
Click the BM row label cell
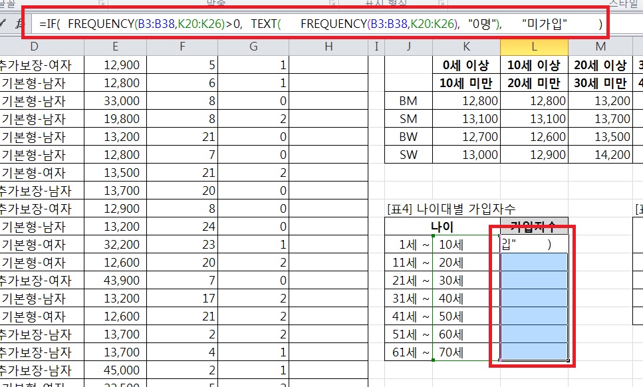coord(408,101)
